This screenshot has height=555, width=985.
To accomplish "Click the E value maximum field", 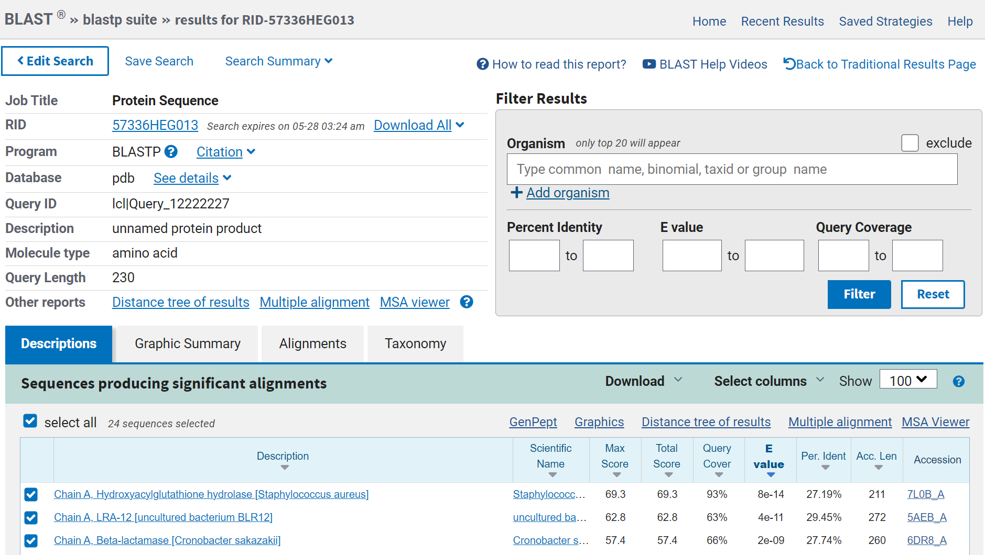I will coord(774,256).
